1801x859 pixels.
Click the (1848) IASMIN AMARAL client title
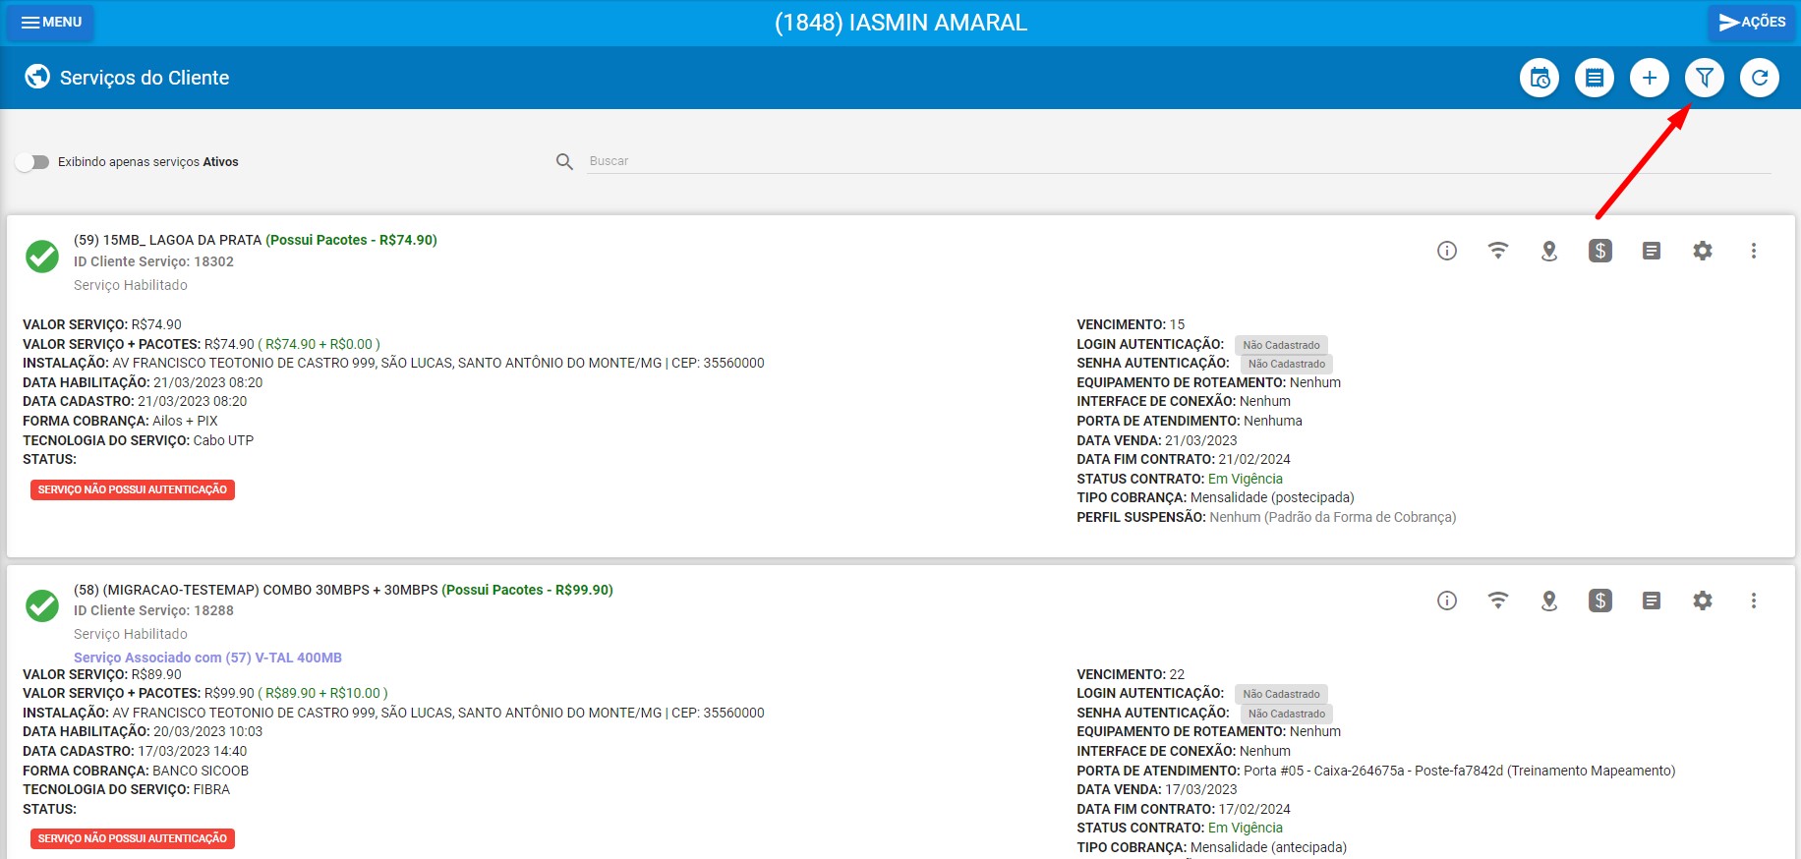point(900,23)
